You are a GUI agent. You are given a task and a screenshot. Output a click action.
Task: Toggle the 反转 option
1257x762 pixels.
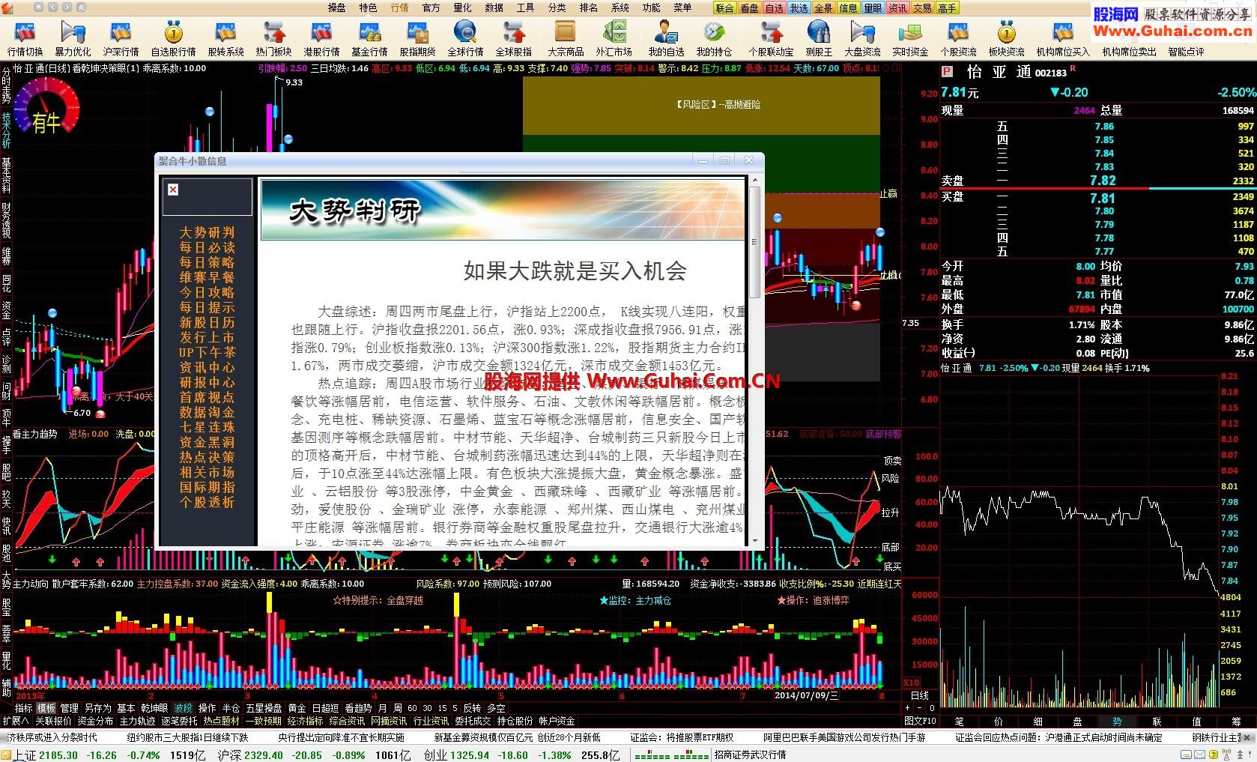[472, 708]
